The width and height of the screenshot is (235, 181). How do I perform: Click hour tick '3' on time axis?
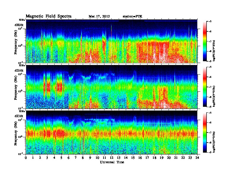point(47,158)
